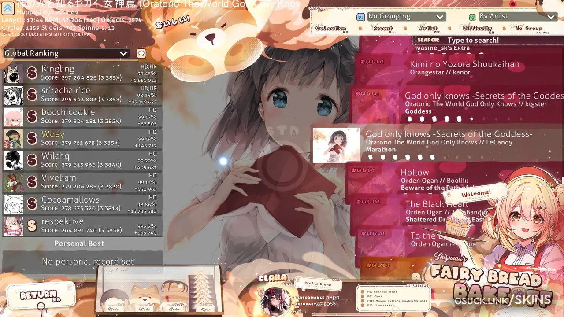Click sriracha rice's player avatar
Viewport: 564px width, 317px height.
[x=14, y=96]
